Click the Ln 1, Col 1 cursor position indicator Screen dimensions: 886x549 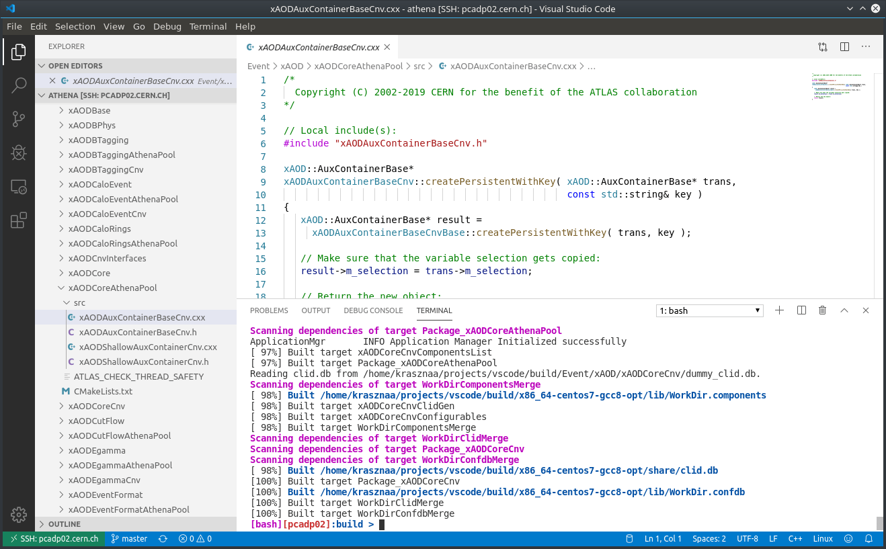(x=663, y=539)
